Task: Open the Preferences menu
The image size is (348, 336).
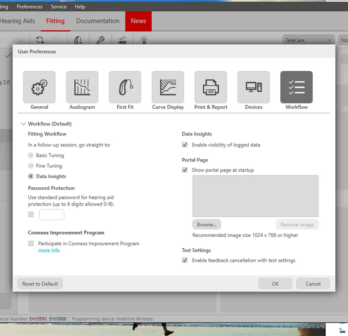Action: pos(30,7)
